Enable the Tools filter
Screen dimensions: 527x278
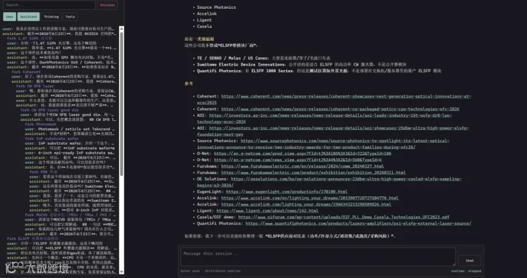(x=70, y=17)
